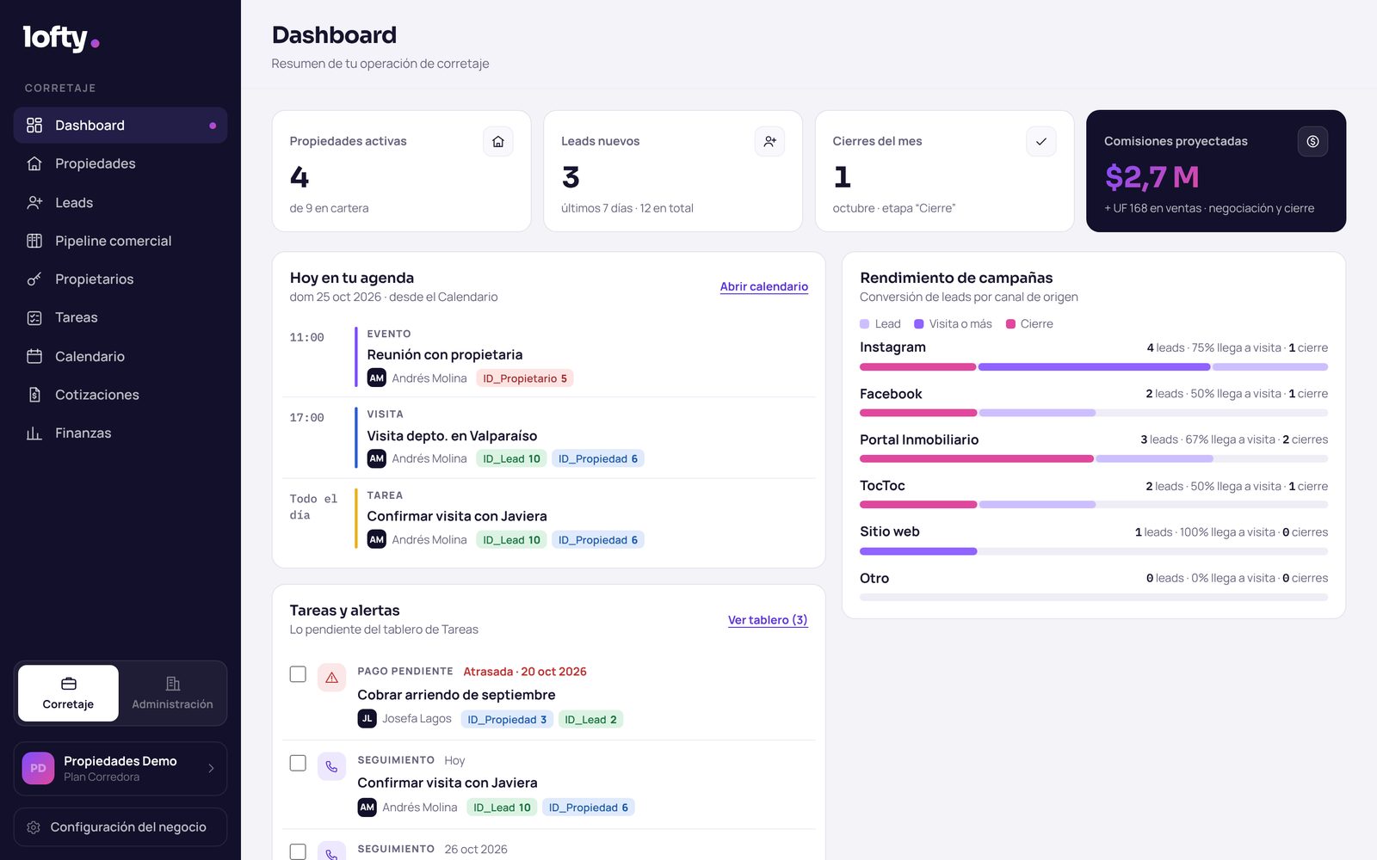The width and height of the screenshot is (1377, 860).
Task: Open Calendario from sidebar
Action: tap(120, 356)
